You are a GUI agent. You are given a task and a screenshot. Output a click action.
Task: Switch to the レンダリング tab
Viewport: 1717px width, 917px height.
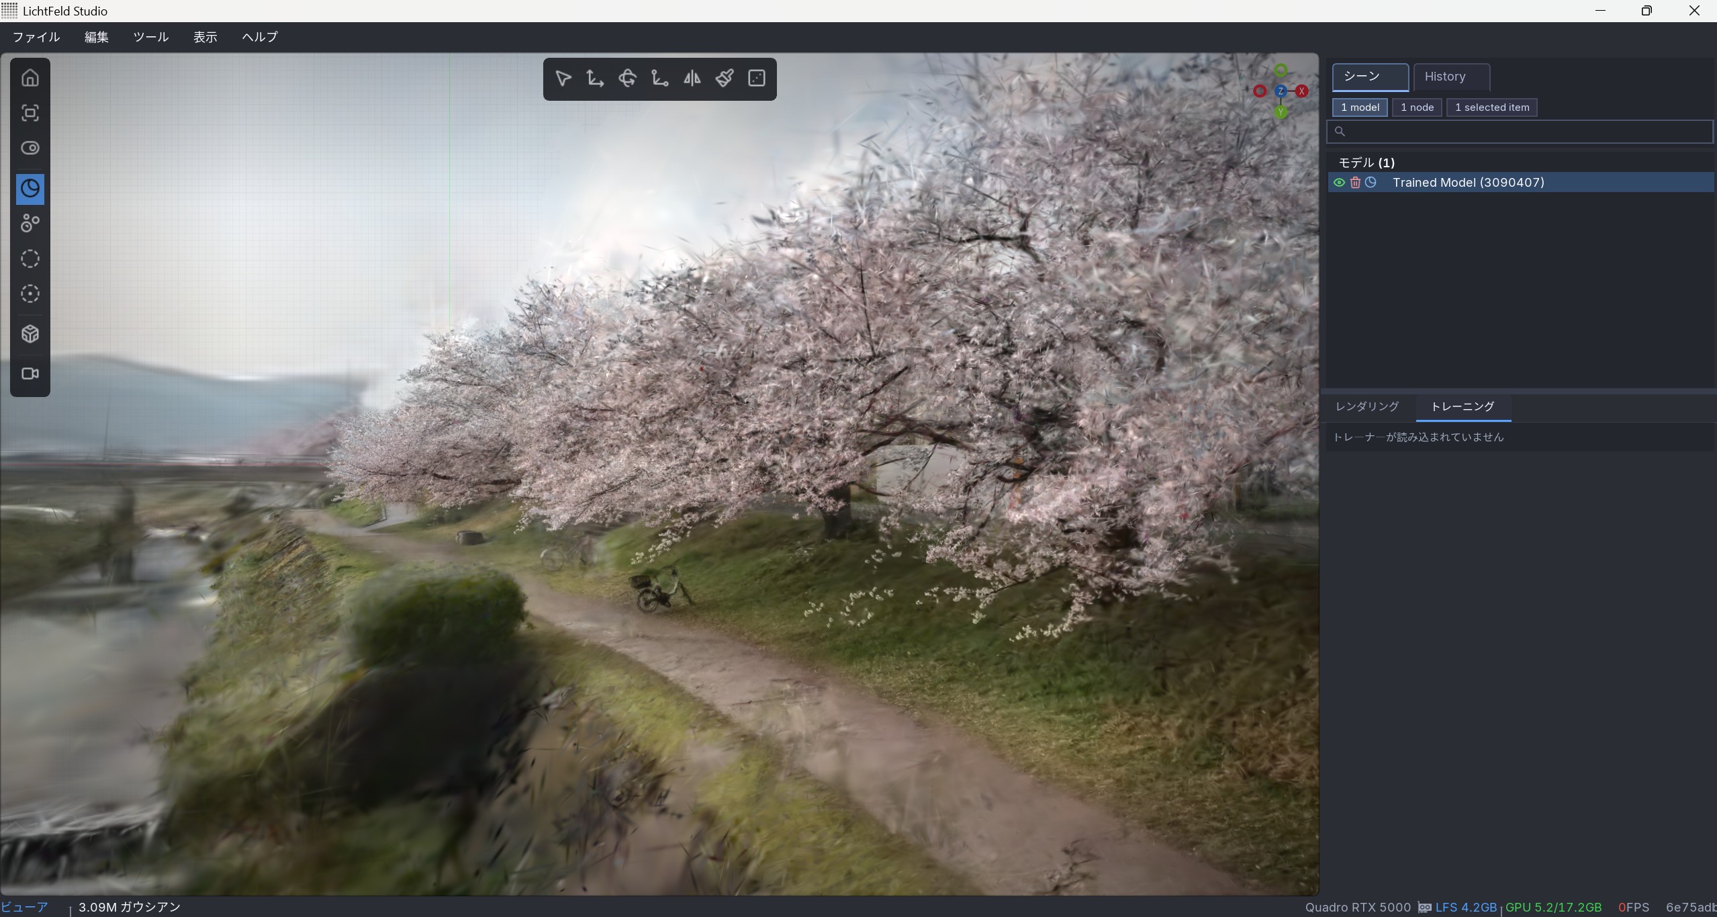click(1366, 406)
